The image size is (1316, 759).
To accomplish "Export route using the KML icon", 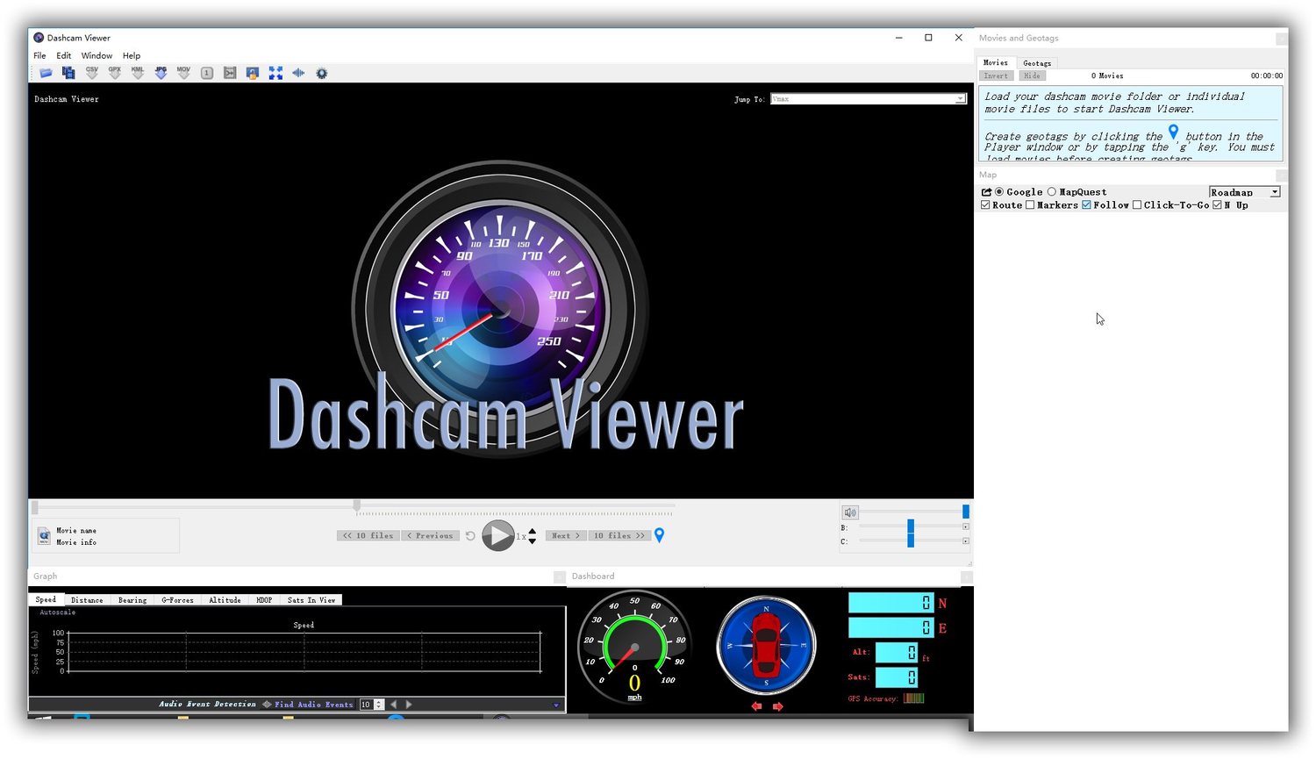I will click(x=138, y=73).
